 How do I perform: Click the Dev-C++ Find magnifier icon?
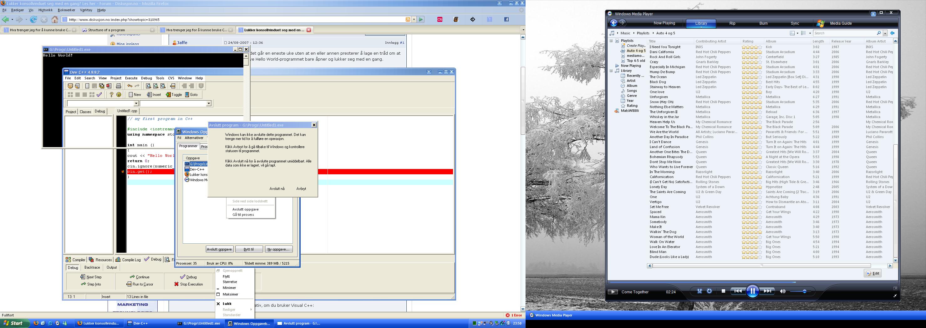(148, 86)
